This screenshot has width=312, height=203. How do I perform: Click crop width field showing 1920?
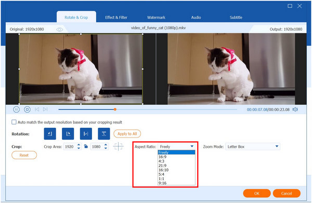coord(70,146)
